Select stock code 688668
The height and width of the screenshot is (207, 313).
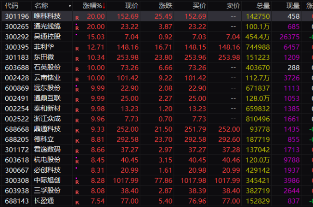coord(17,129)
